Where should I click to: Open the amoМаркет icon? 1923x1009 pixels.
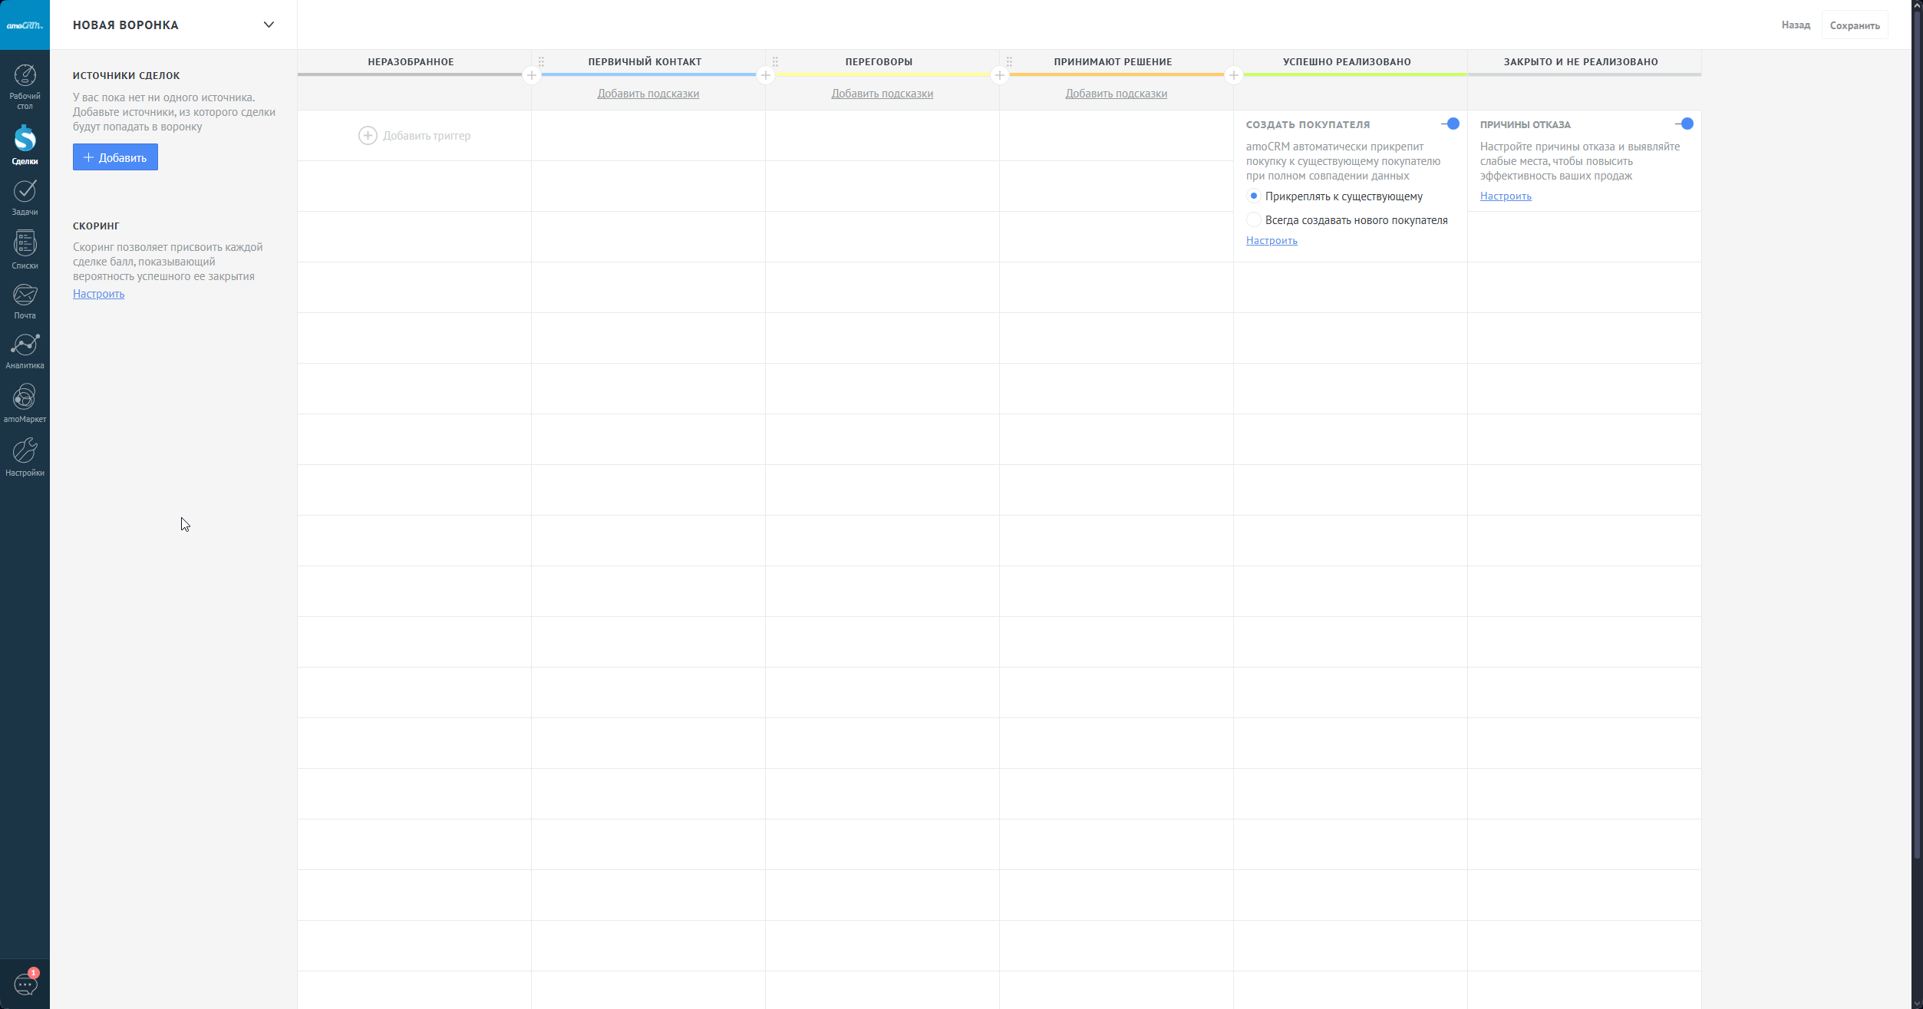click(x=25, y=397)
